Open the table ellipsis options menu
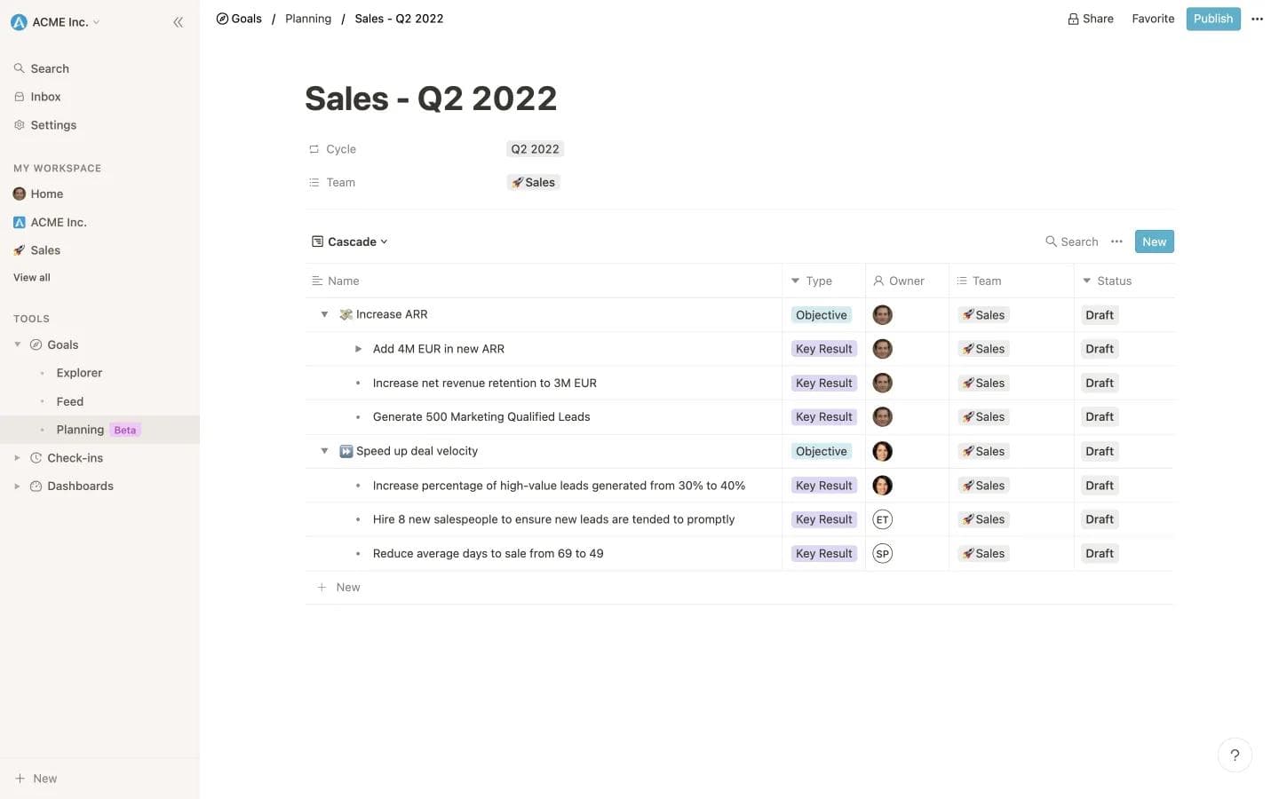This screenshot has height=799, width=1279. pos(1116,241)
